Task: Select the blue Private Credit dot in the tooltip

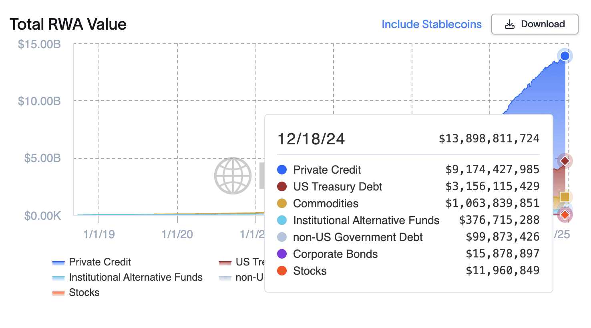Action: (x=282, y=170)
